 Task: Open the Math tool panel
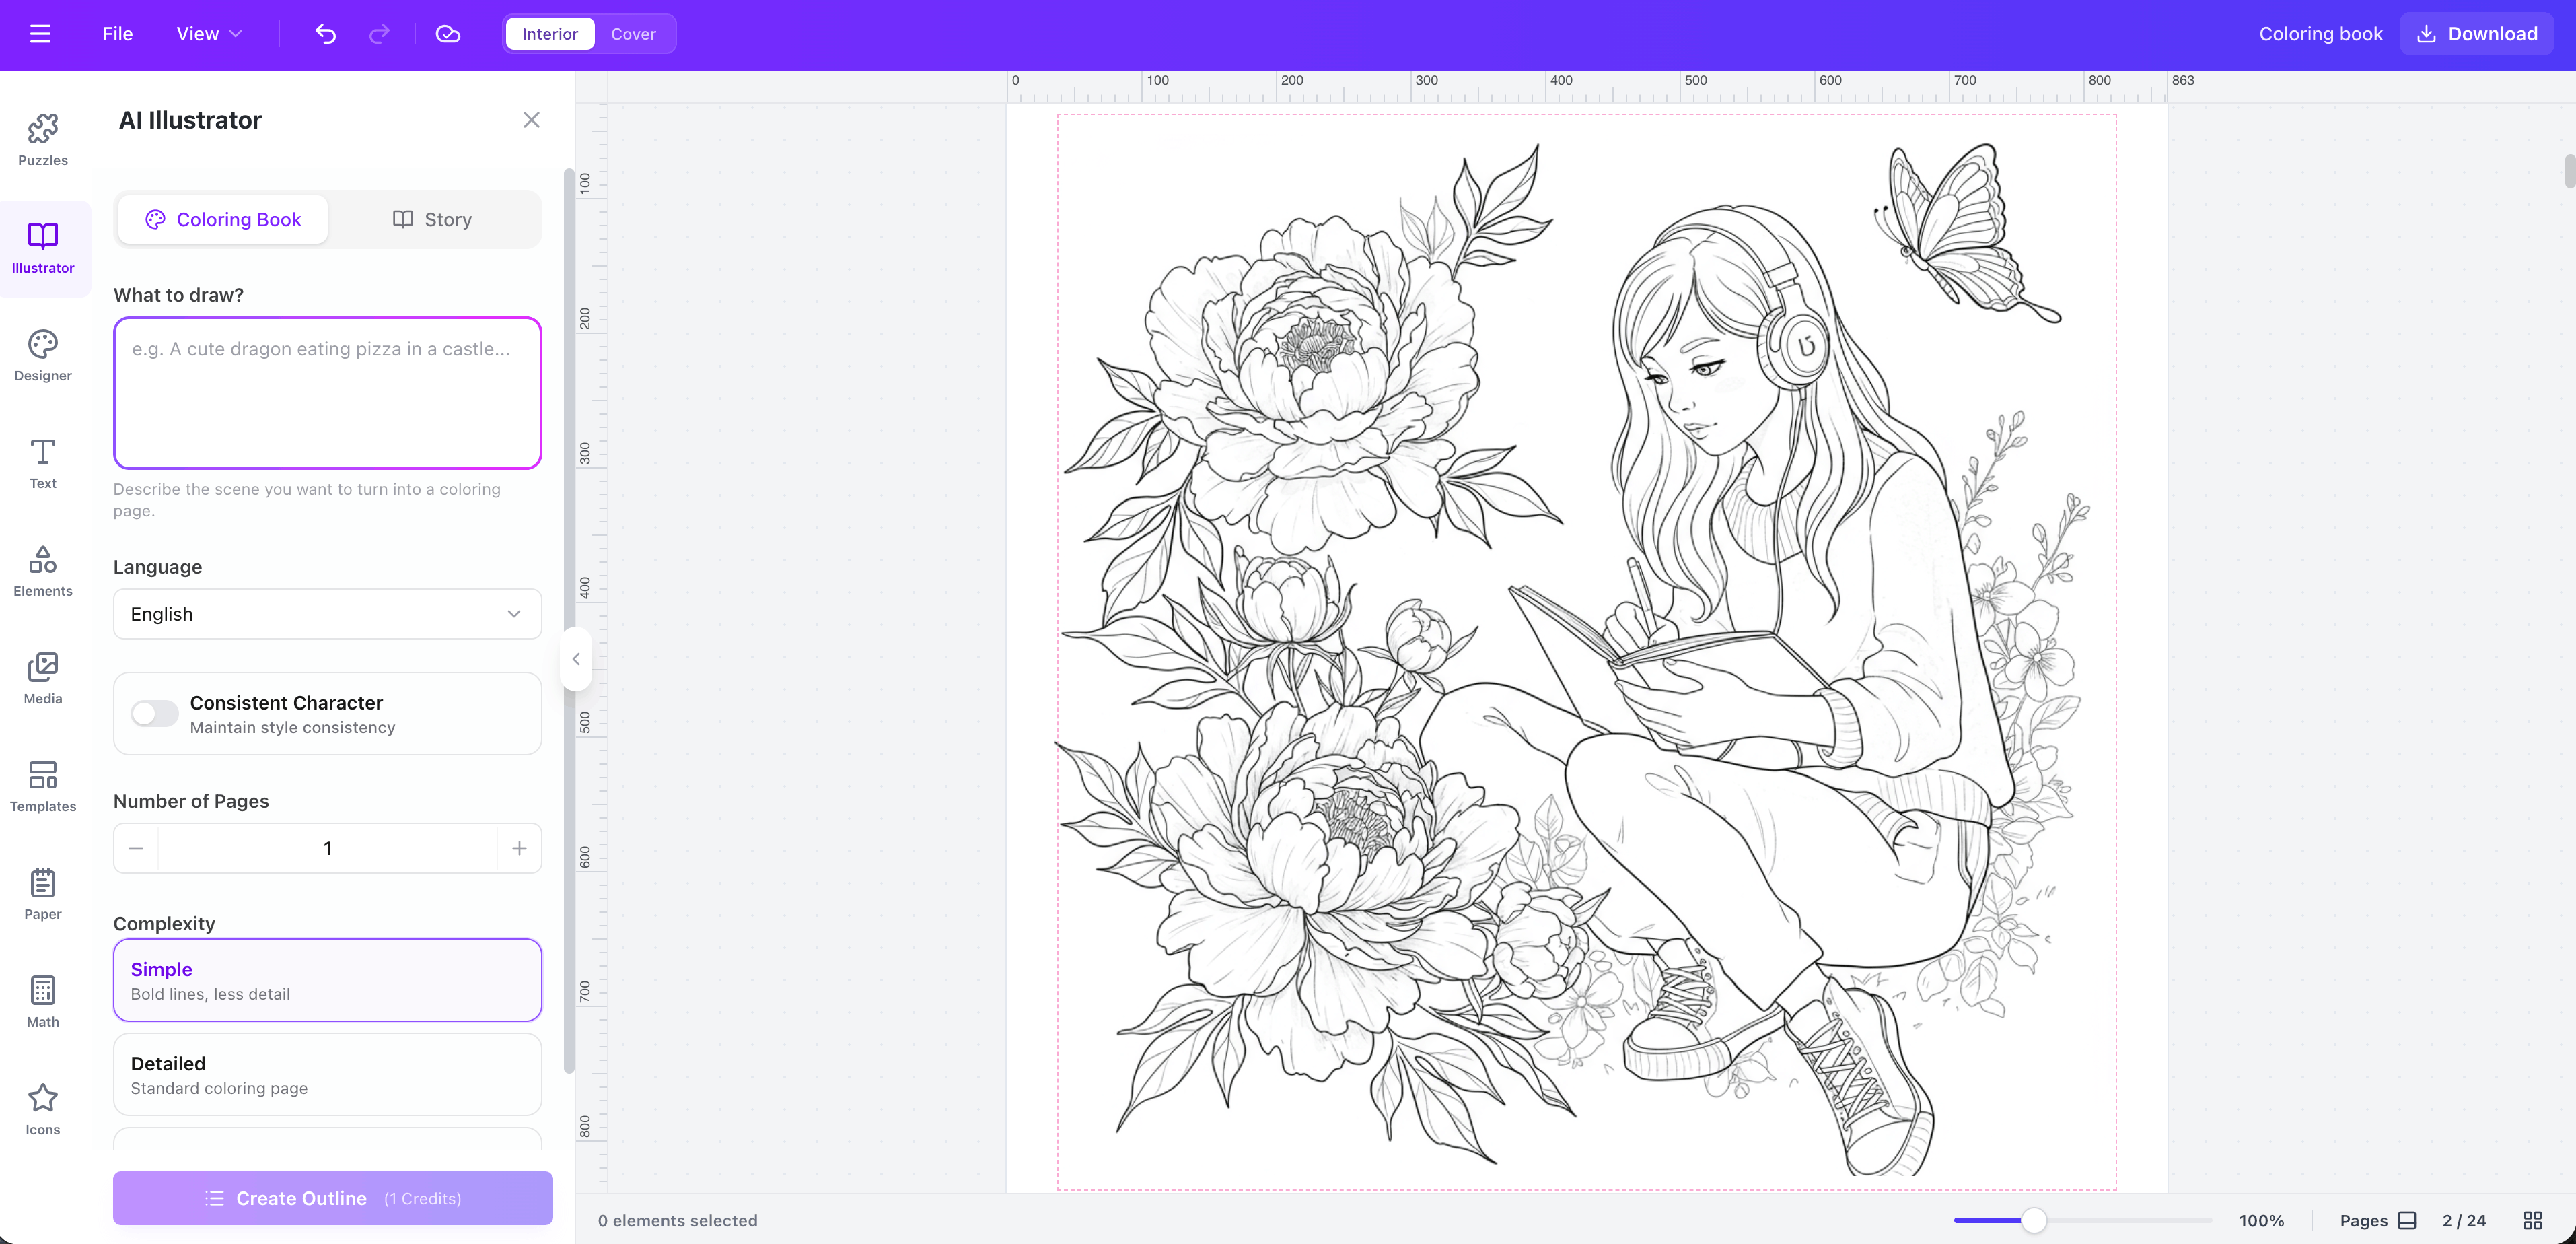(x=42, y=1000)
